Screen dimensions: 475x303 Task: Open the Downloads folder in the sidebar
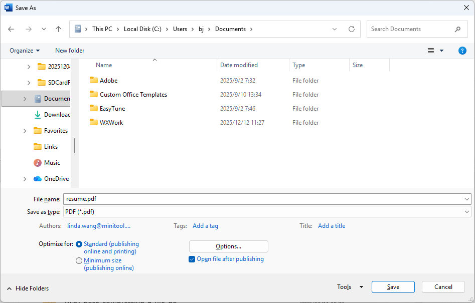pos(56,114)
